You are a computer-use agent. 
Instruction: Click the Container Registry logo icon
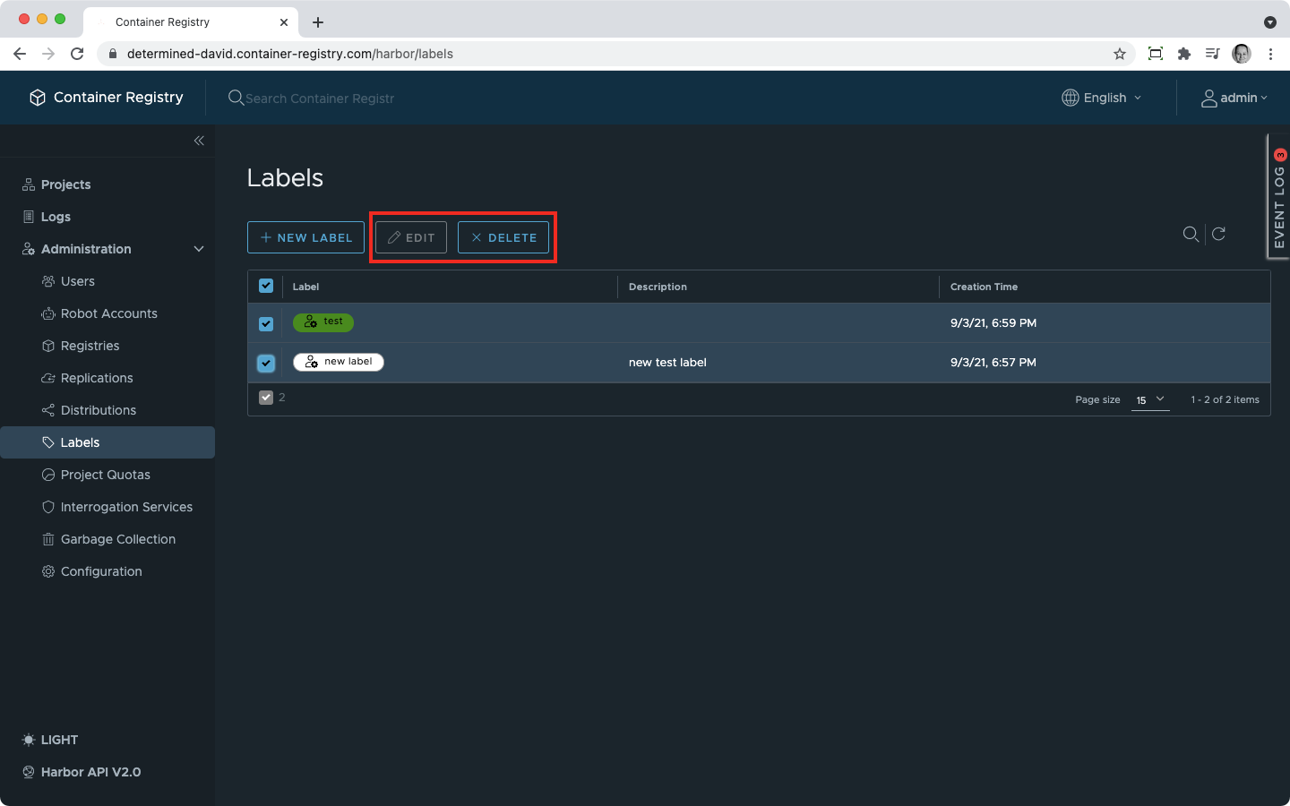[38, 98]
